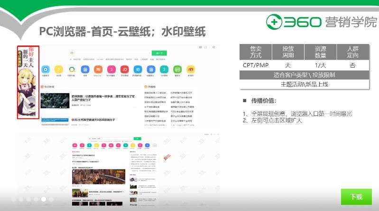Viewport: 379px width, 211px height.
Task: Open the green calendar-style shortcut icon
Action: (177, 70)
